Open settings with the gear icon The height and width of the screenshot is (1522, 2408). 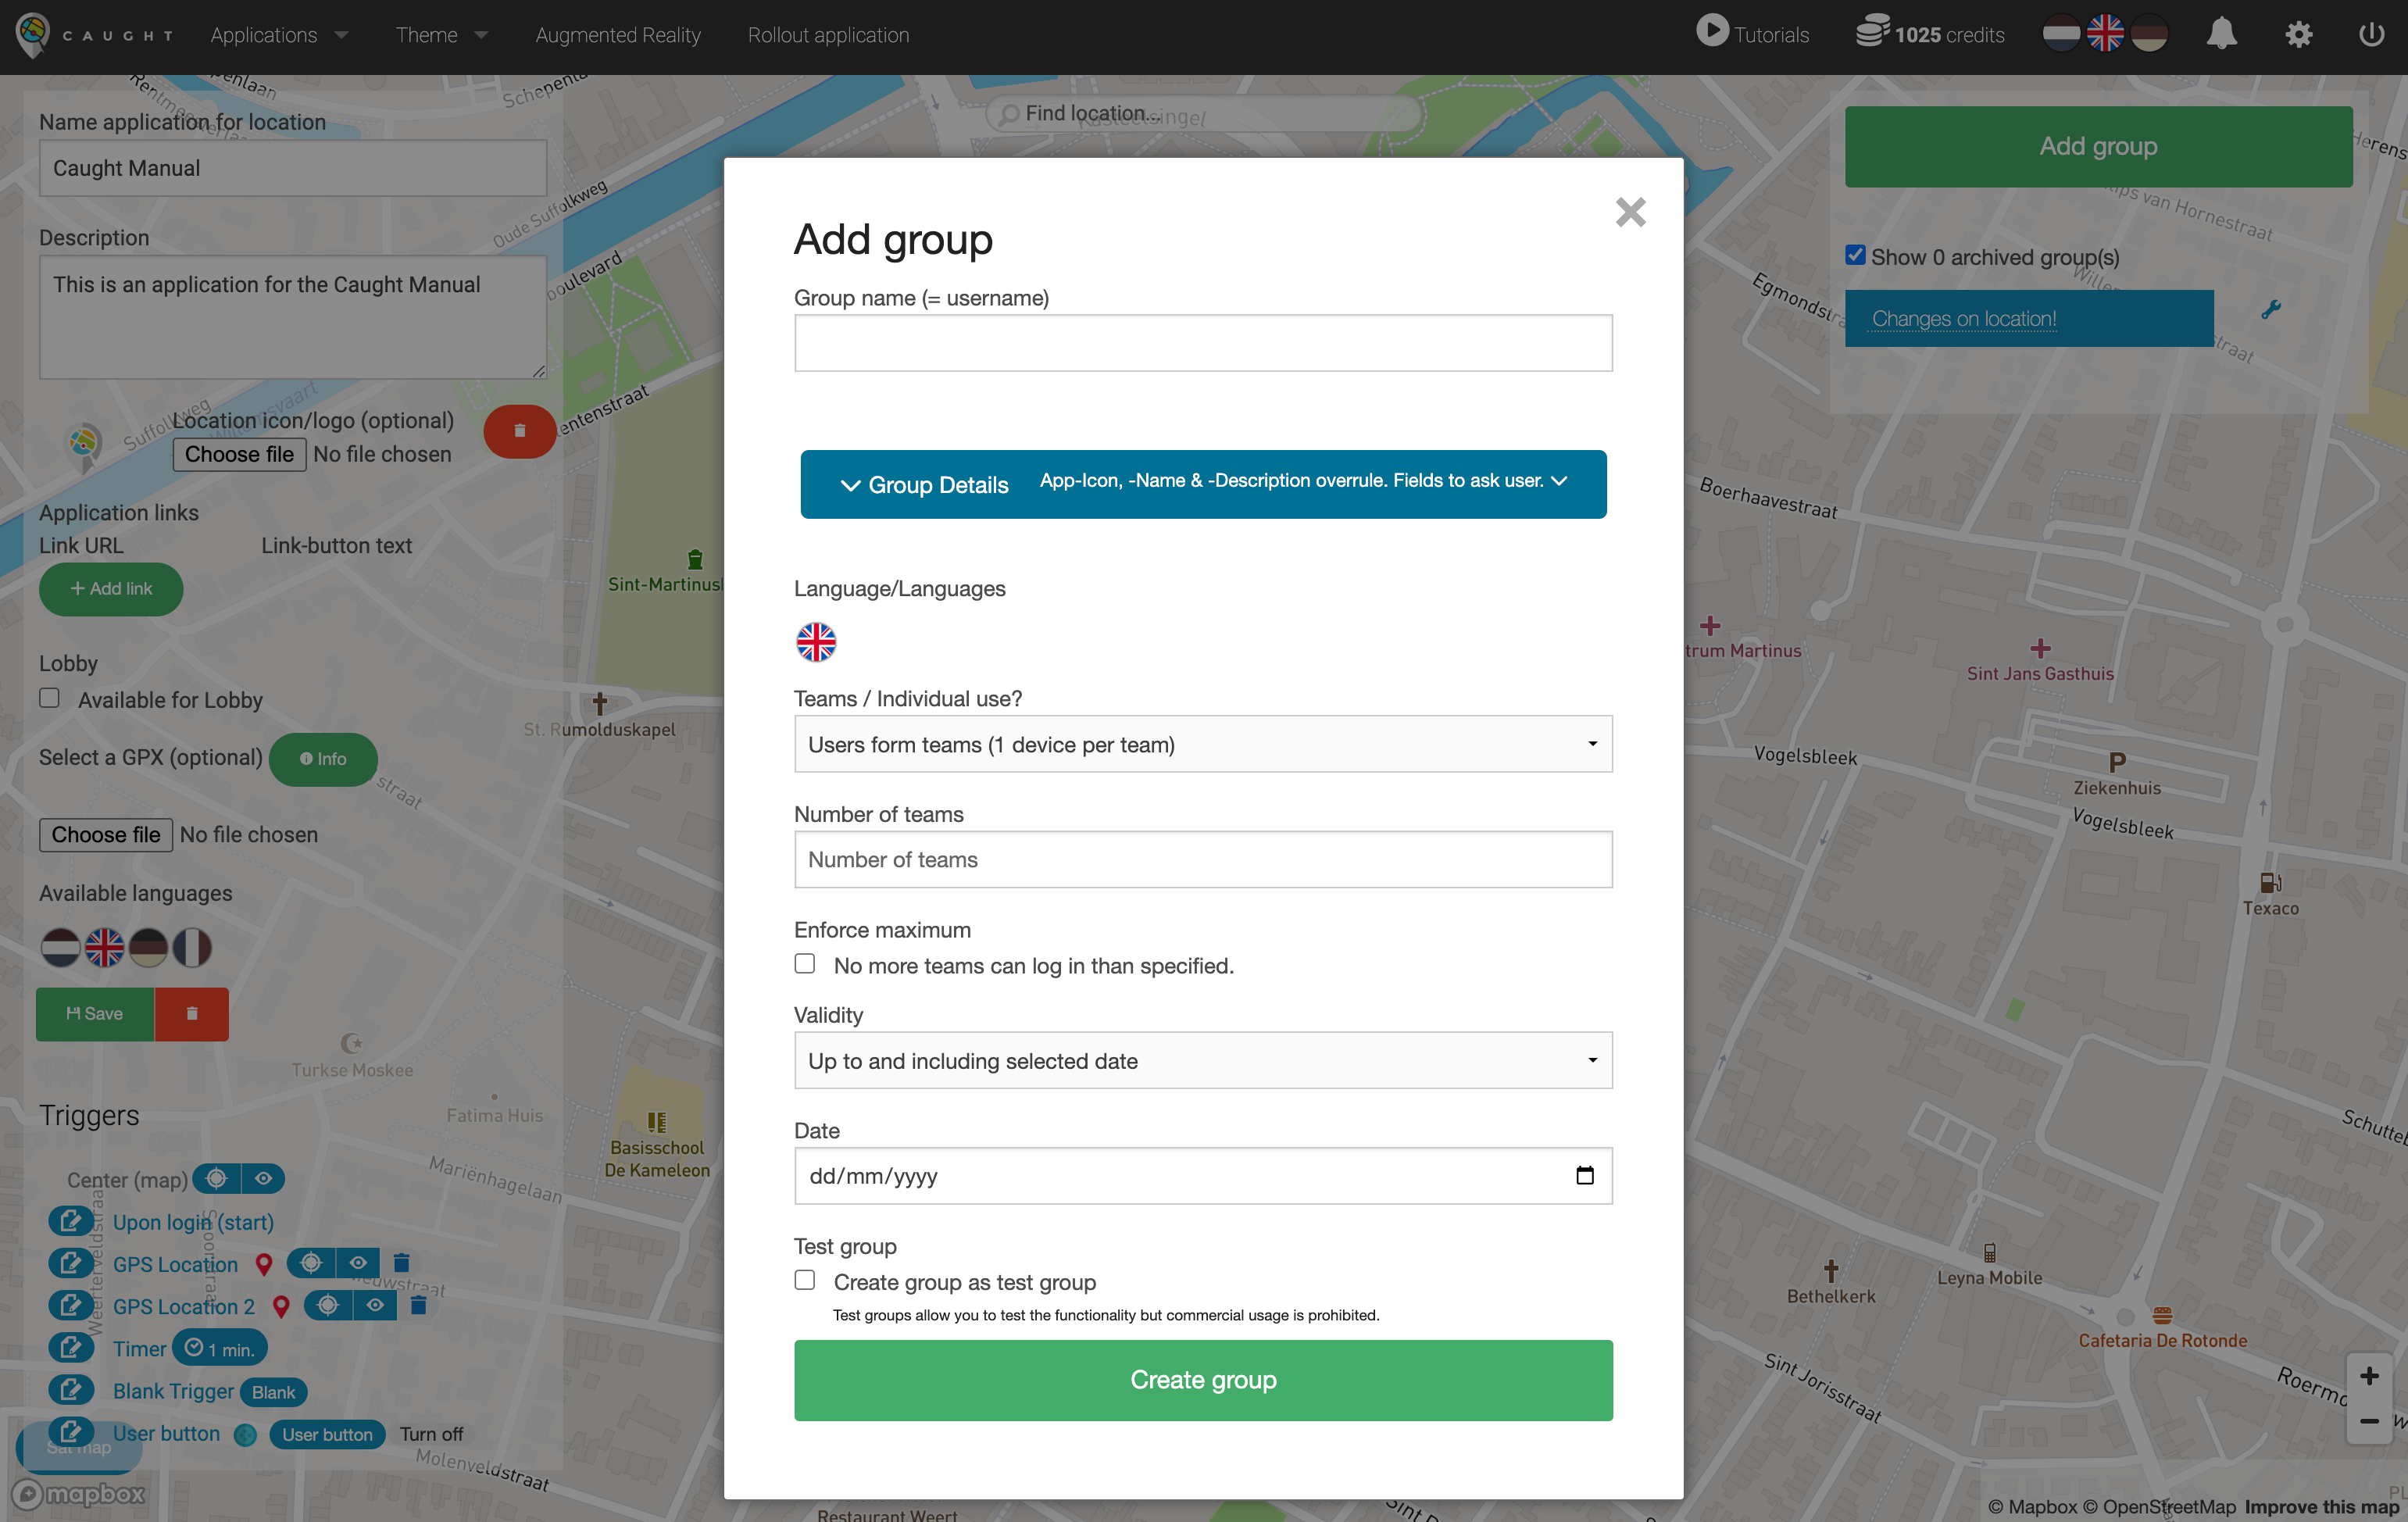point(2298,33)
